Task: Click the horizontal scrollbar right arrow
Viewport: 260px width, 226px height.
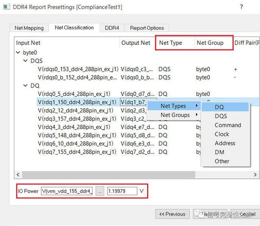Action: point(255,174)
